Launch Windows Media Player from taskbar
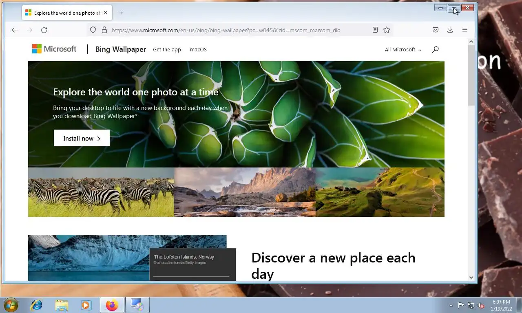 point(86,305)
